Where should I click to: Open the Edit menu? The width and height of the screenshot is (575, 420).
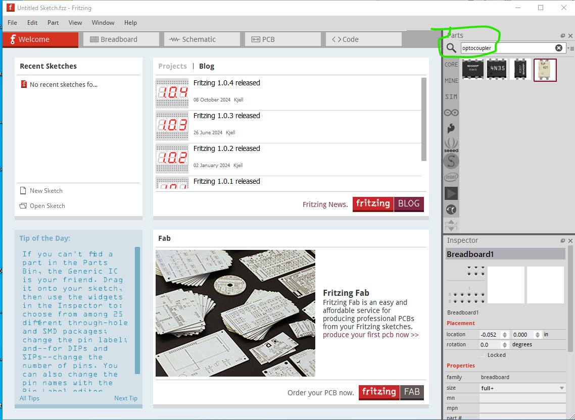[32, 23]
